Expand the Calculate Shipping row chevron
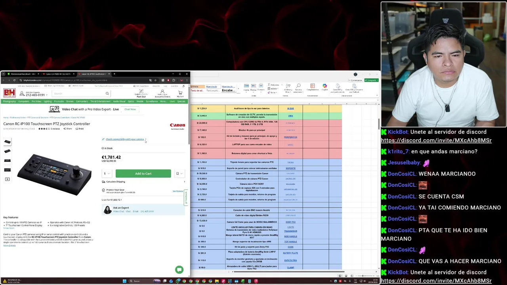The width and height of the screenshot is (507, 285). click(x=184, y=182)
